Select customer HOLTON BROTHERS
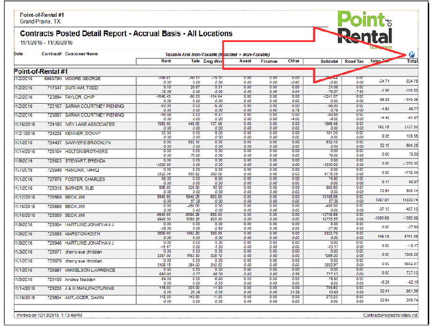This screenshot has width=432, height=330. click(86, 152)
